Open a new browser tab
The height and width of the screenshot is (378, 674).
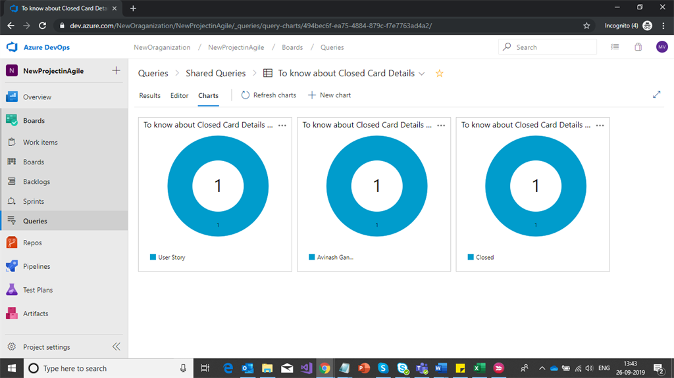pos(133,8)
